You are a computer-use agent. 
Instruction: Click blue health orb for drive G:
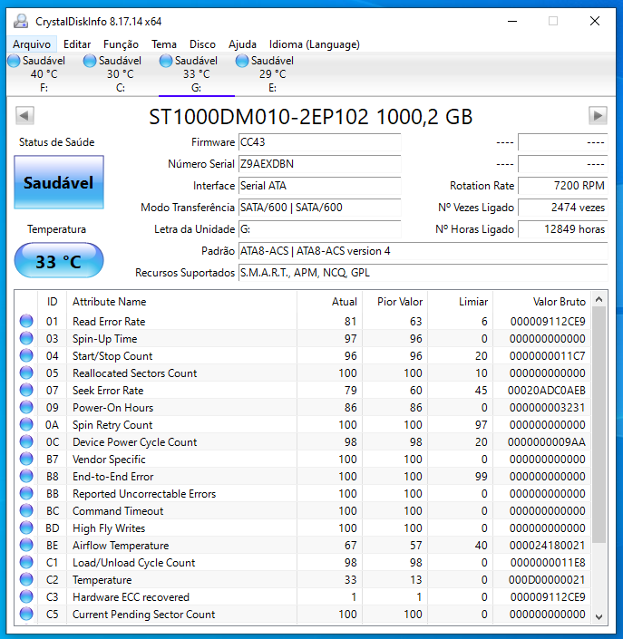(166, 61)
